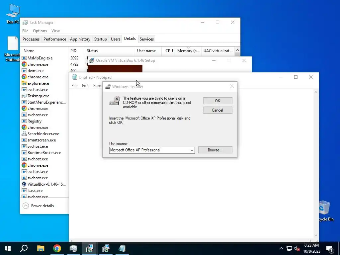The image size is (340, 255).
Task: Select Microsoft Outlook desktop icon
Action: [13, 49]
